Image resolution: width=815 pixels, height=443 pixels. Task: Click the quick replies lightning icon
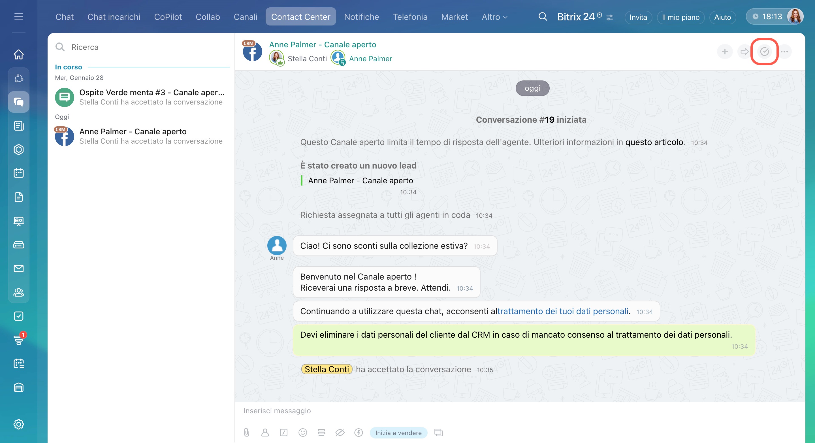pyautogui.click(x=359, y=432)
